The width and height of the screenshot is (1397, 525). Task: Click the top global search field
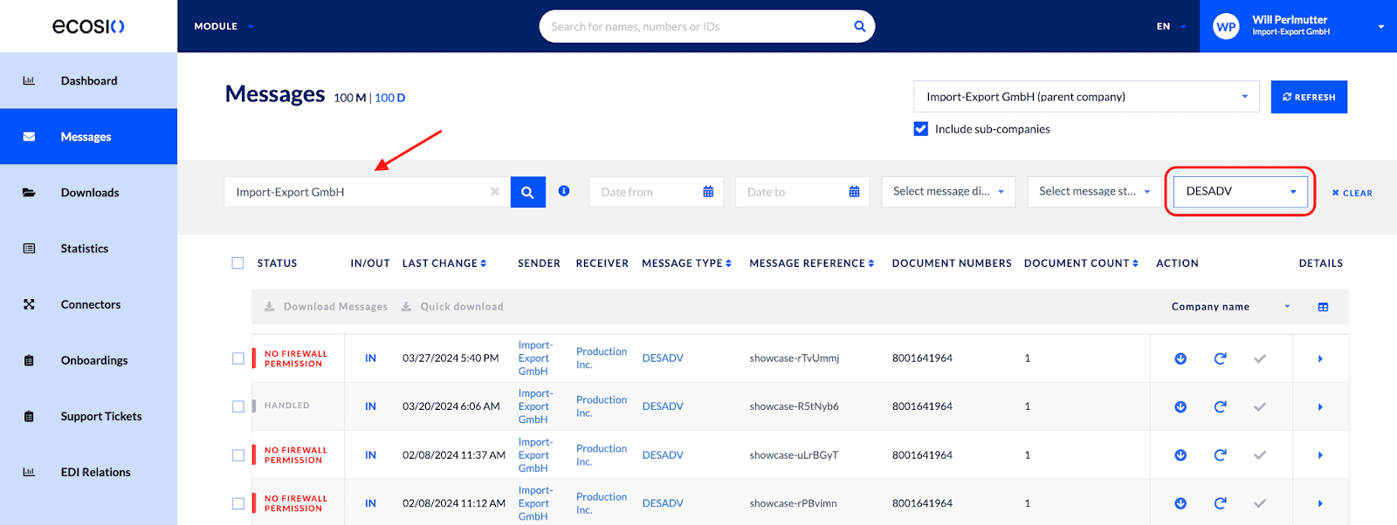coord(698,27)
